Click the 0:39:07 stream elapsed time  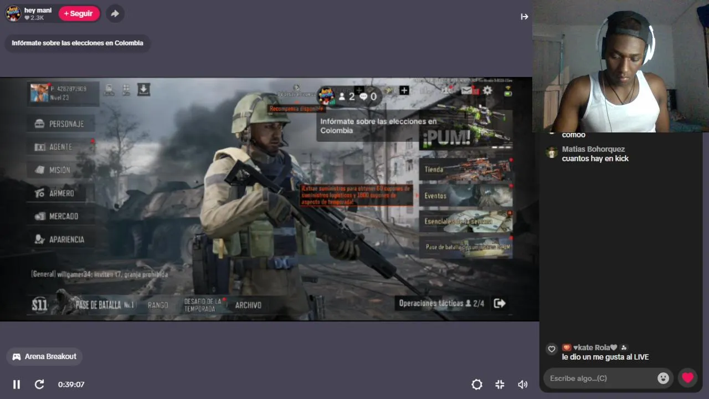tap(71, 385)
